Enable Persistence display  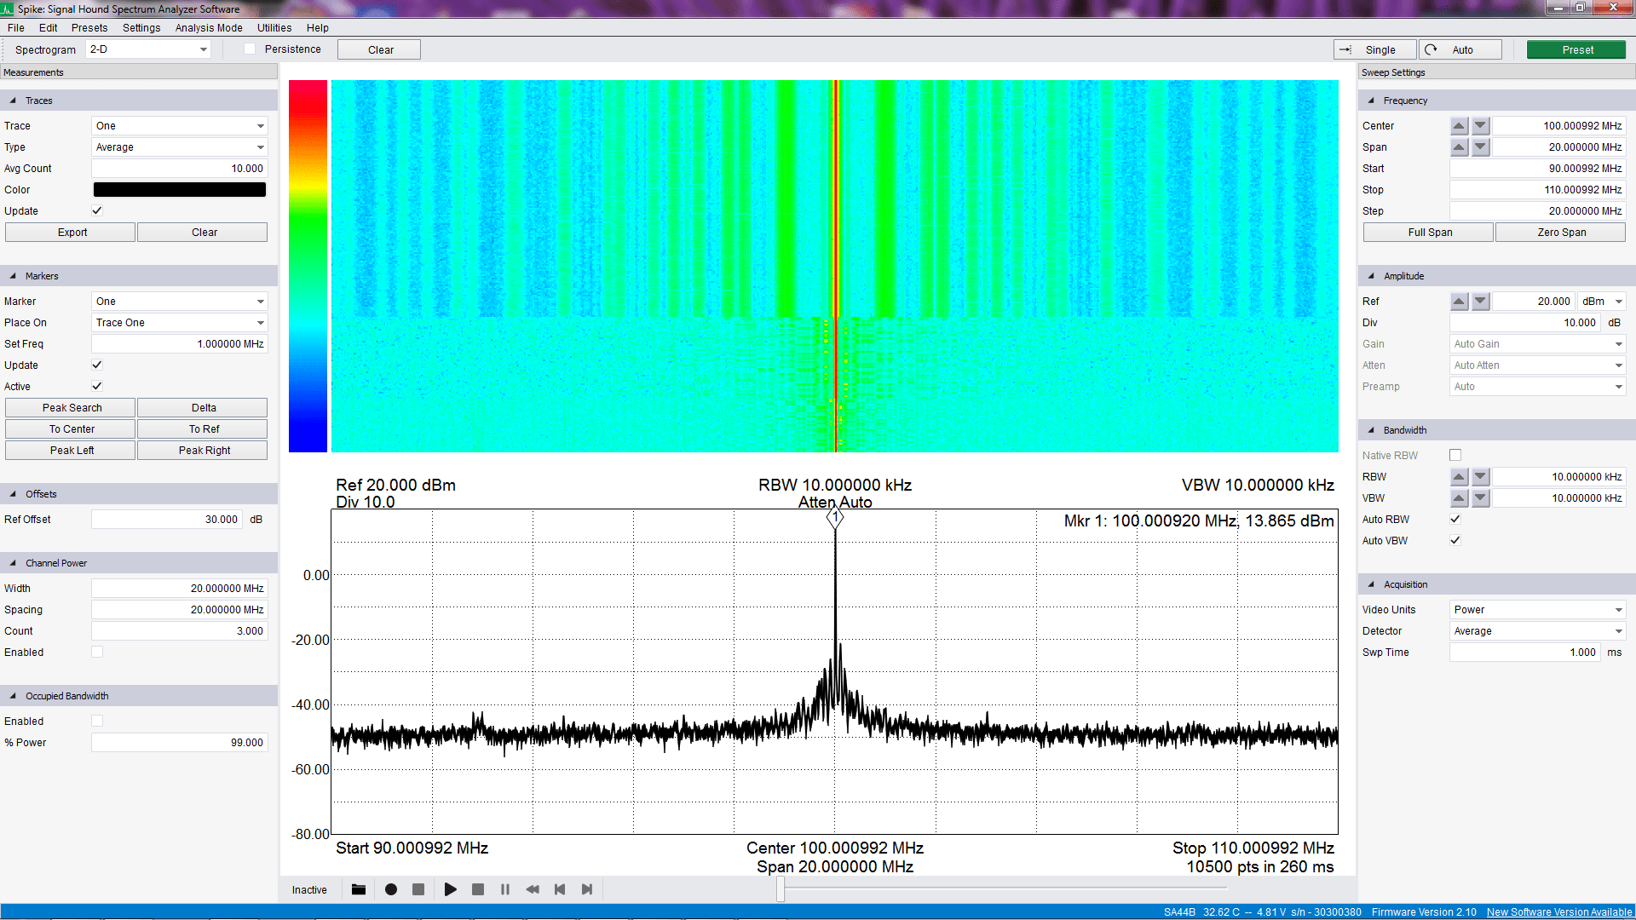249,49
